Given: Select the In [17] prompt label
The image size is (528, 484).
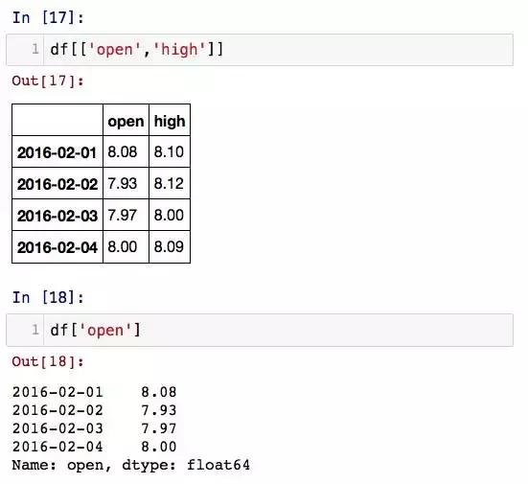Looking at the screenshot, I should click(48, 17).
